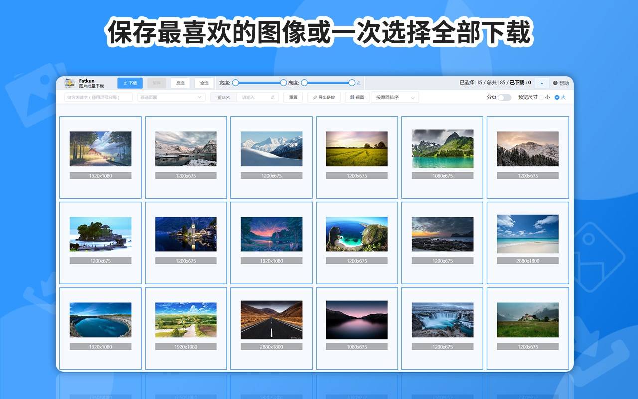Click the pencil edit icon beside the rename field

coord(272,97)
